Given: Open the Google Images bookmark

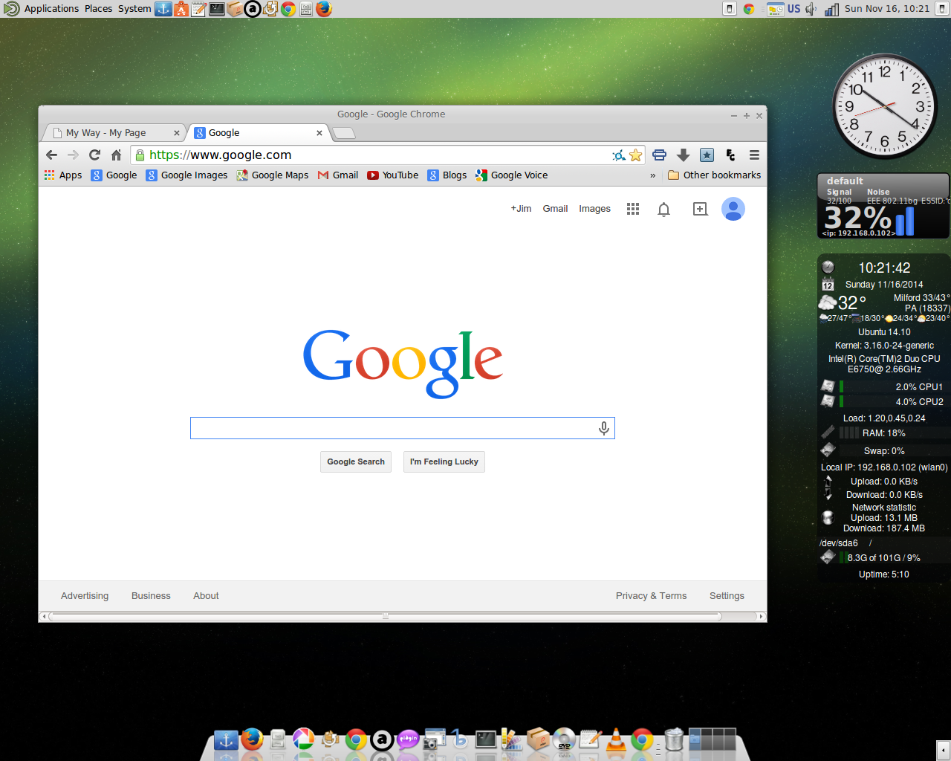Looking at the screenshot, I should click(186, 175).
